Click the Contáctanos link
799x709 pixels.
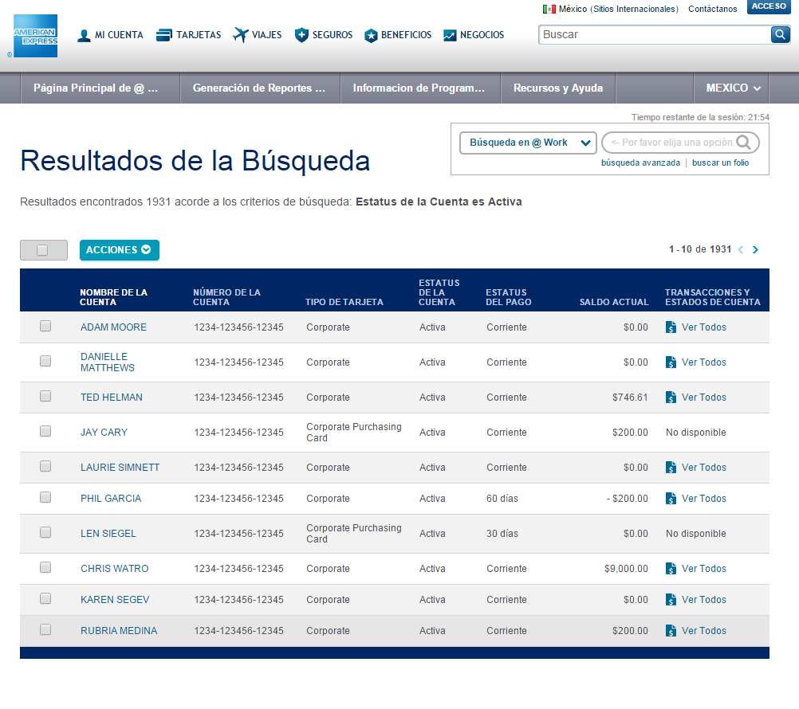(712, 9)
